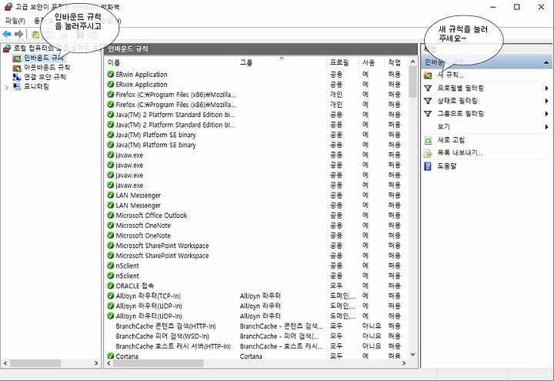Select the Microsoft Office Outlook rule

coord(257,216)
